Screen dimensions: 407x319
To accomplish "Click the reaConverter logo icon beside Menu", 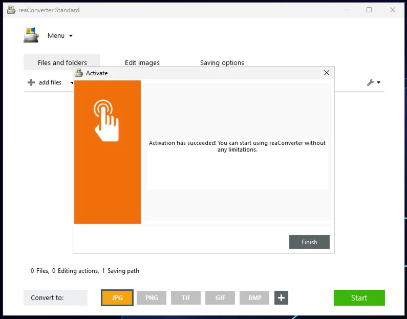I will click(x=31, y=35).
